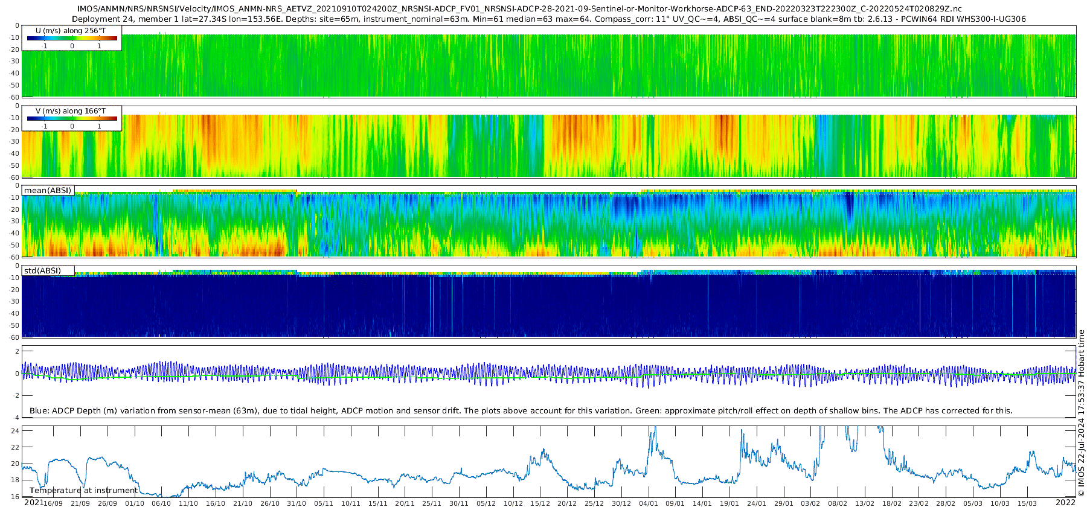Click the '28/02' date tick label
1087x513 pixels.
click(946, 503)
